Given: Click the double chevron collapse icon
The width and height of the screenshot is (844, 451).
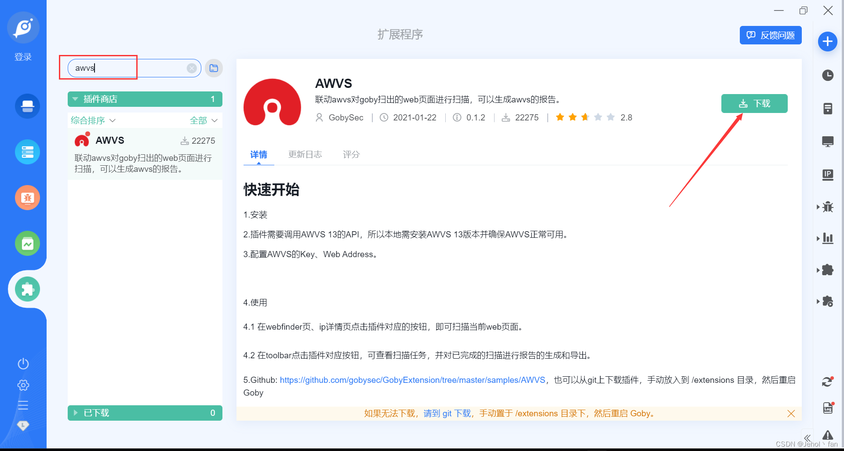Looking at the screenshot, I should pos(807,438).
